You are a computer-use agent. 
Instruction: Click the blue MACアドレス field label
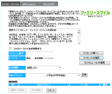pyautogui.click(x=17, y=75)
